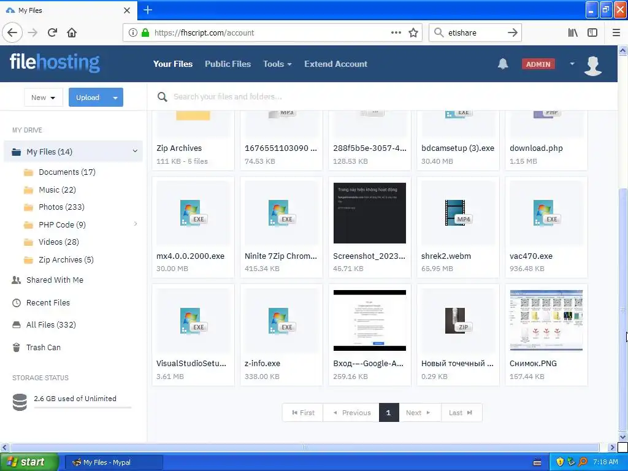The width and height of the screenshot is (628, 471).
Task: Click the search go arrow next to etishare
Action: click(512, 33)
